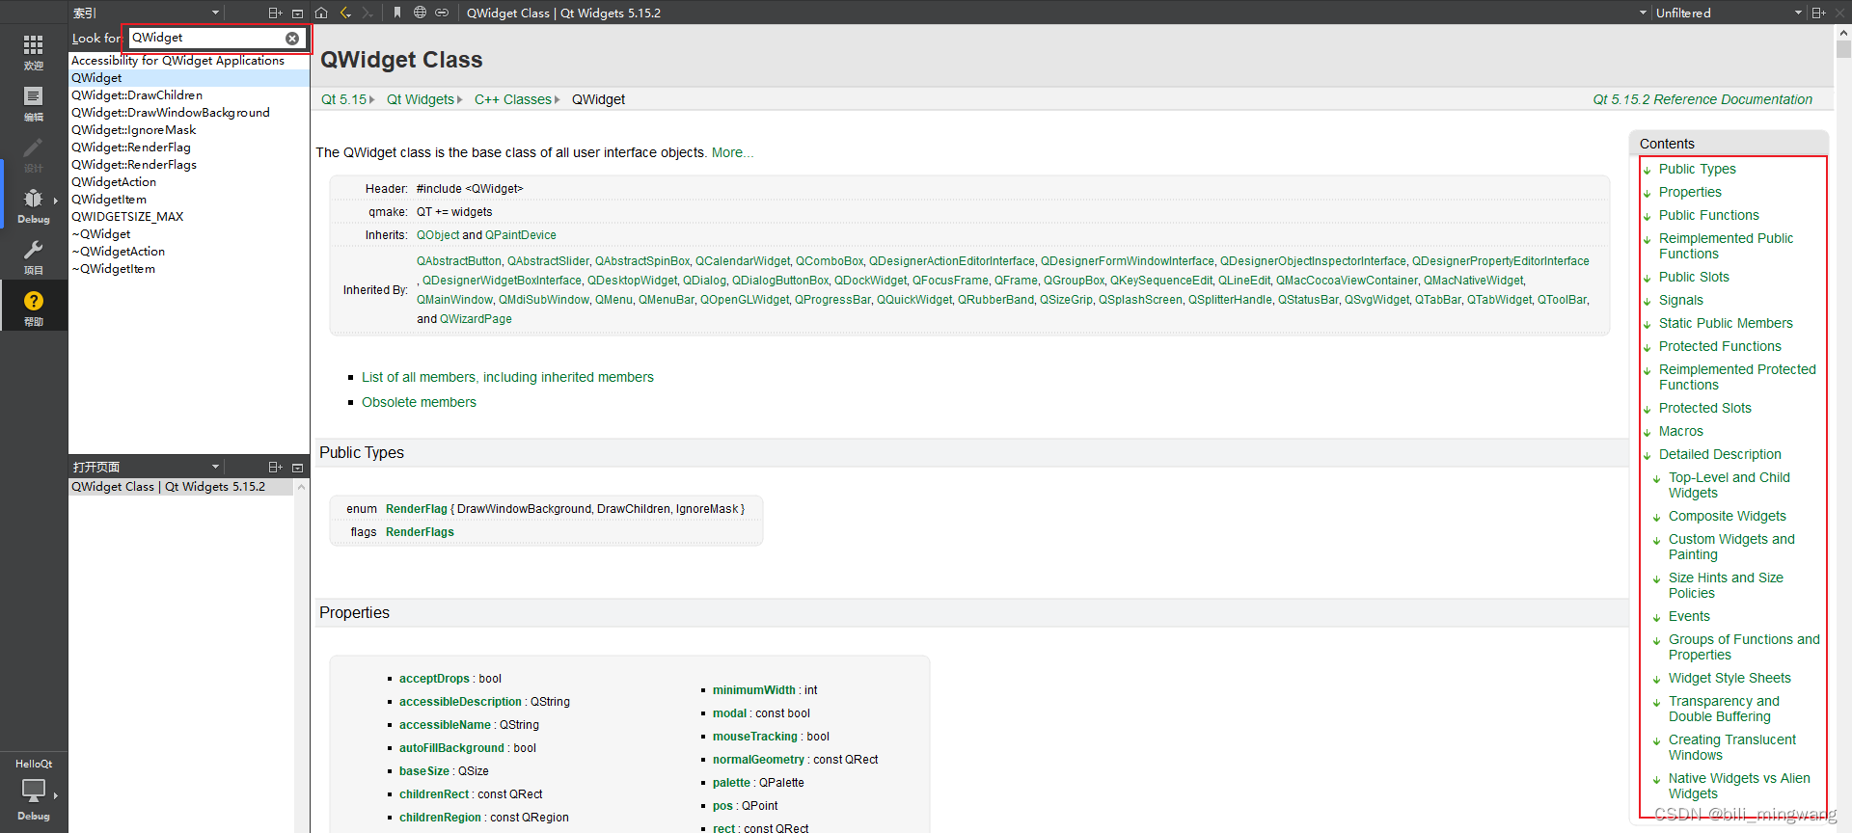Click the More... link after the description

[733, 152]
